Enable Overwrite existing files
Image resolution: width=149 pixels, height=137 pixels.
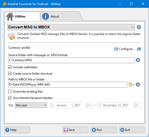10,92
